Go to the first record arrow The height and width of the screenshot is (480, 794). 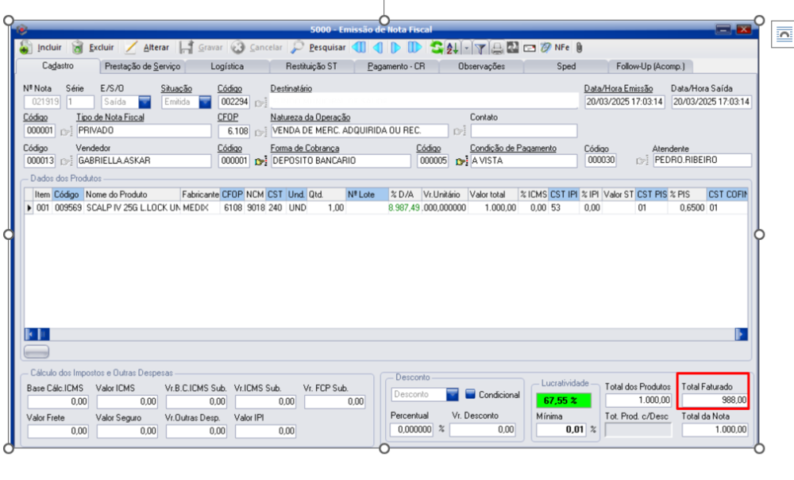(360, 48)
